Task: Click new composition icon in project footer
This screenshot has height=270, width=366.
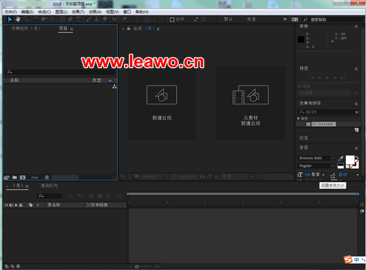Action: pos(23,177)
